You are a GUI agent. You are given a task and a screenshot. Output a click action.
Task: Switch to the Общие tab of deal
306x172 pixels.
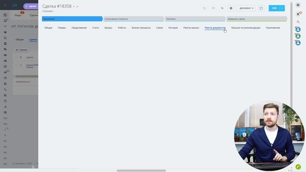point(48,28)
